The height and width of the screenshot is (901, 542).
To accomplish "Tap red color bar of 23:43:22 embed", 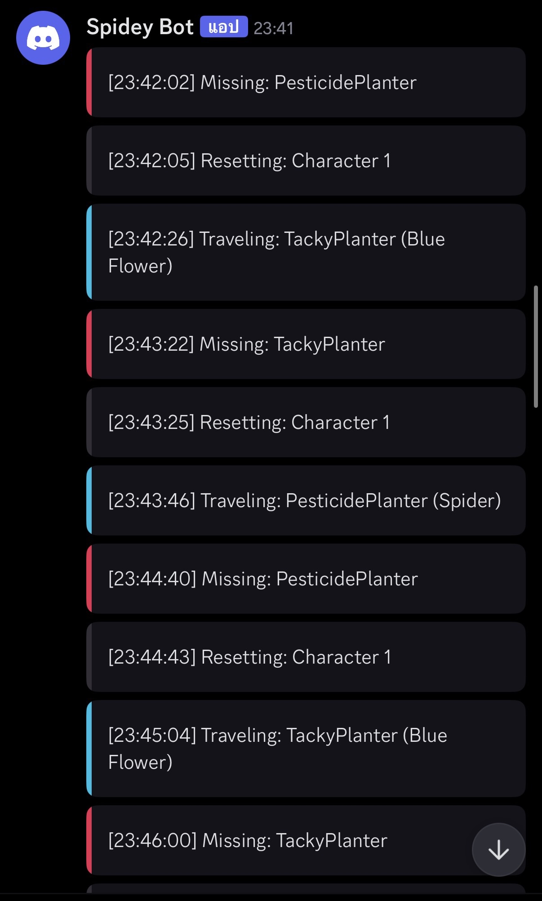I will point(89,344).
